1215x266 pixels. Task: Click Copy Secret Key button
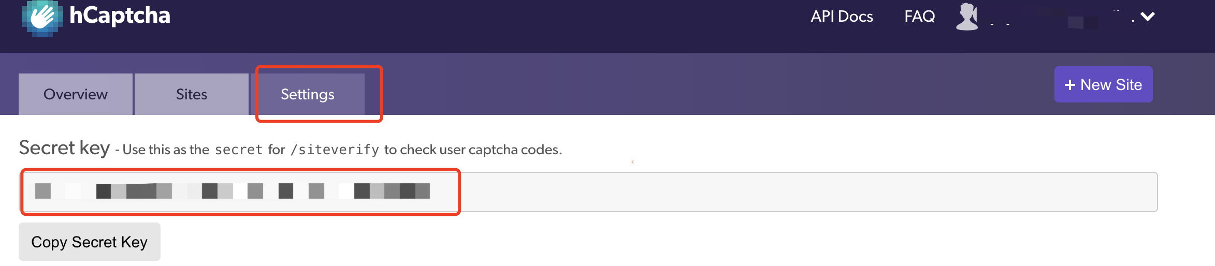click(x=90, y=242)
